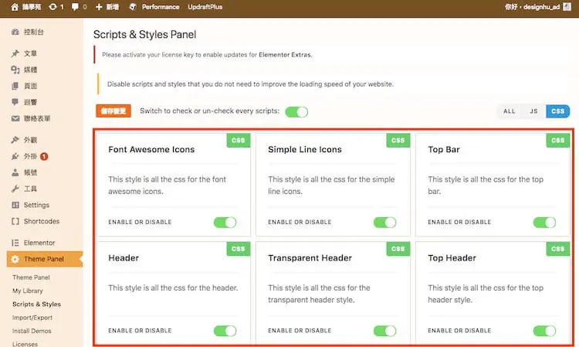Open the Install Demos submenu link
The height and width of the screenshot is (347, 579).
32,331
